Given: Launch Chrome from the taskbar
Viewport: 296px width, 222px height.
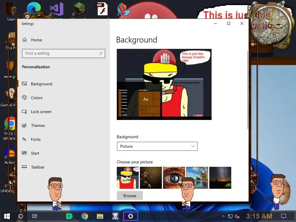Looking at the screenshot, I should pos(85,216).
